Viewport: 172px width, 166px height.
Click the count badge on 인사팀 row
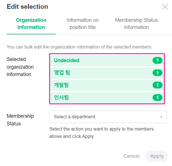(x=158, y=98)
